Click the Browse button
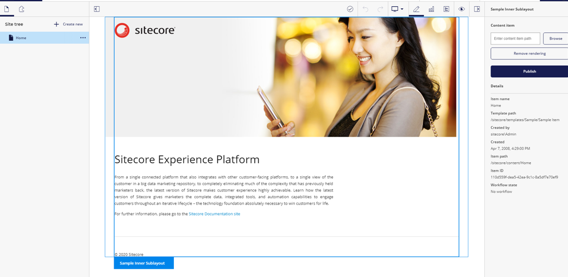The height and width of the screenshot is (277, 568). (555, 38)
